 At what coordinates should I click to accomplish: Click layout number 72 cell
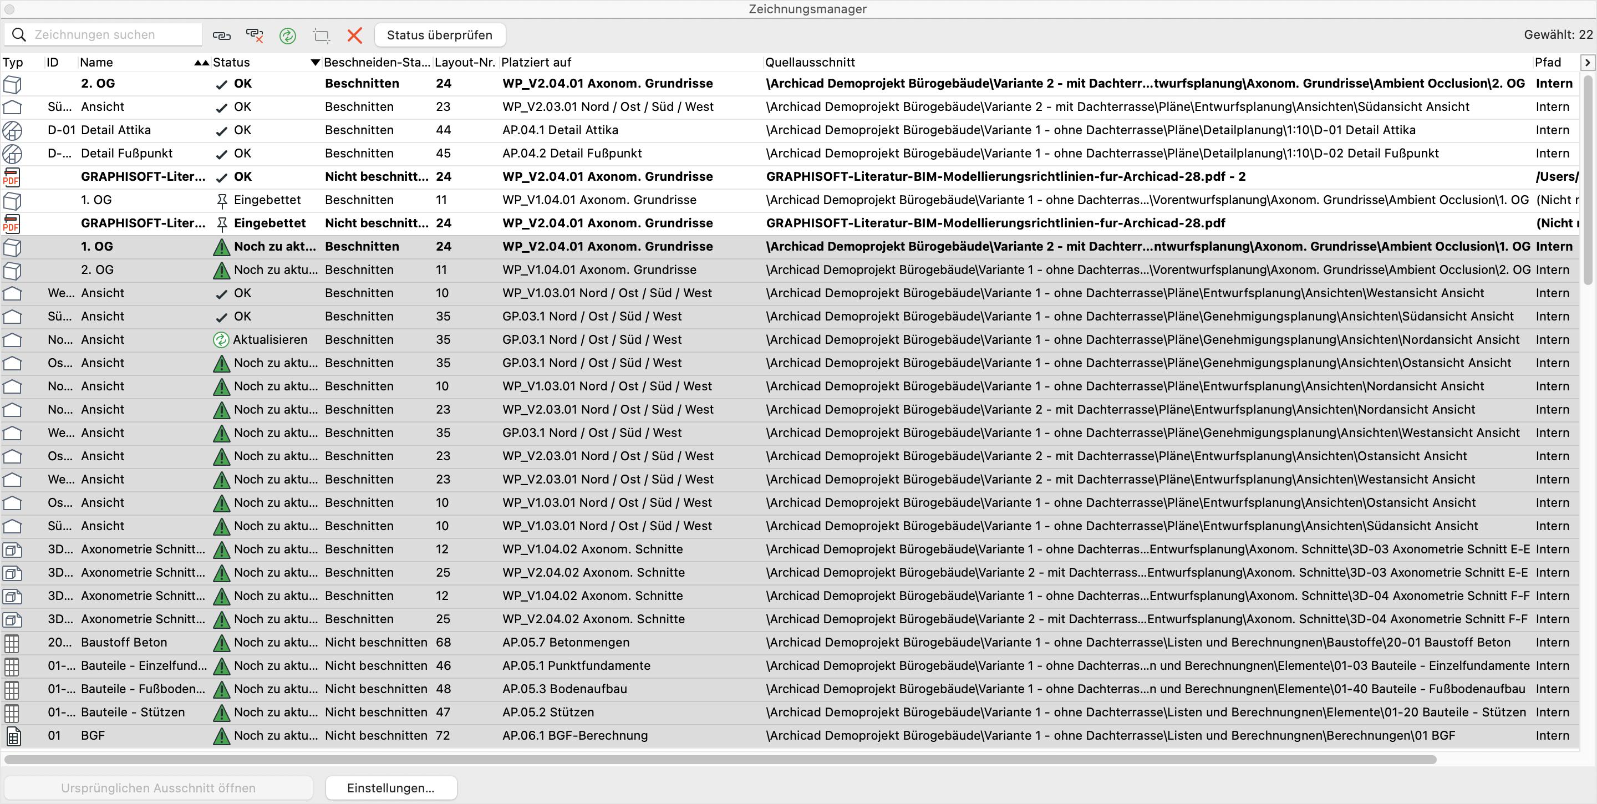(443, 735)
